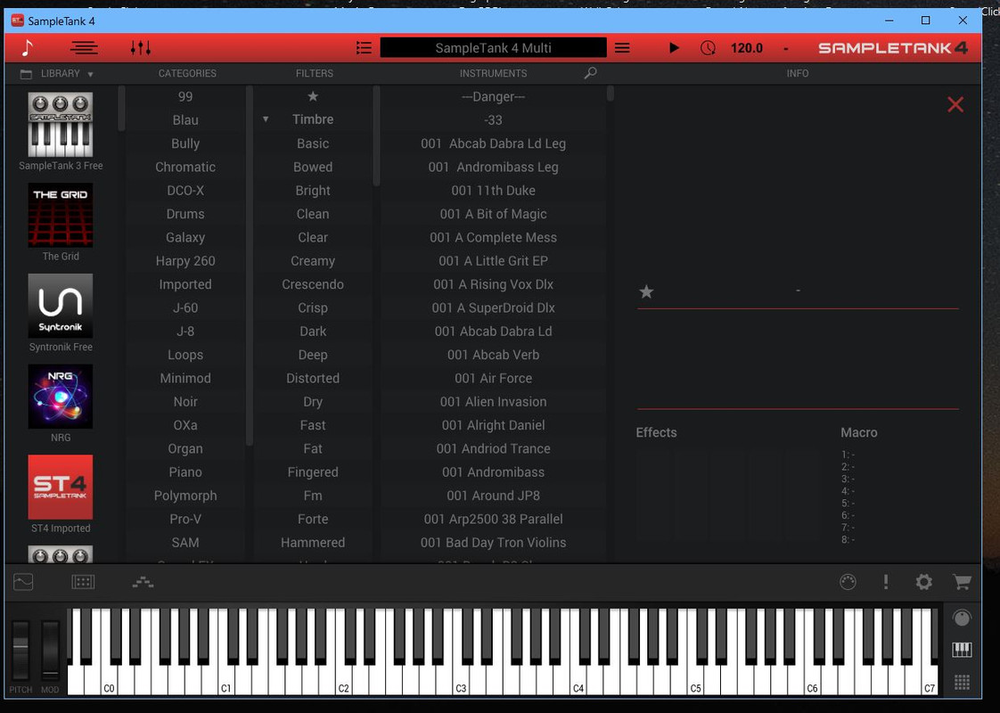This screenshot has width=1000, height=713.
Task: Click the macro knob icon in bottom bar
Action: point(848,582)
